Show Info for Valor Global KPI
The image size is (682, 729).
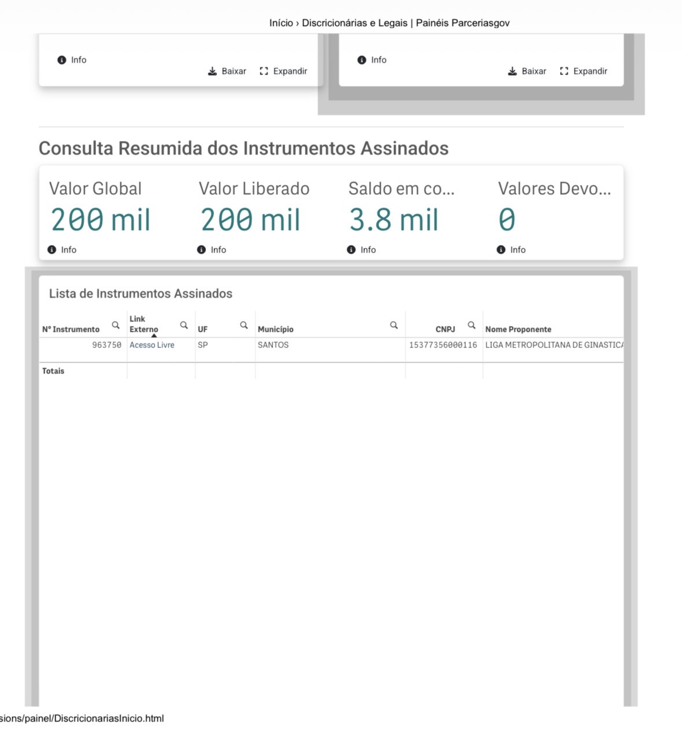click(62, 250)
